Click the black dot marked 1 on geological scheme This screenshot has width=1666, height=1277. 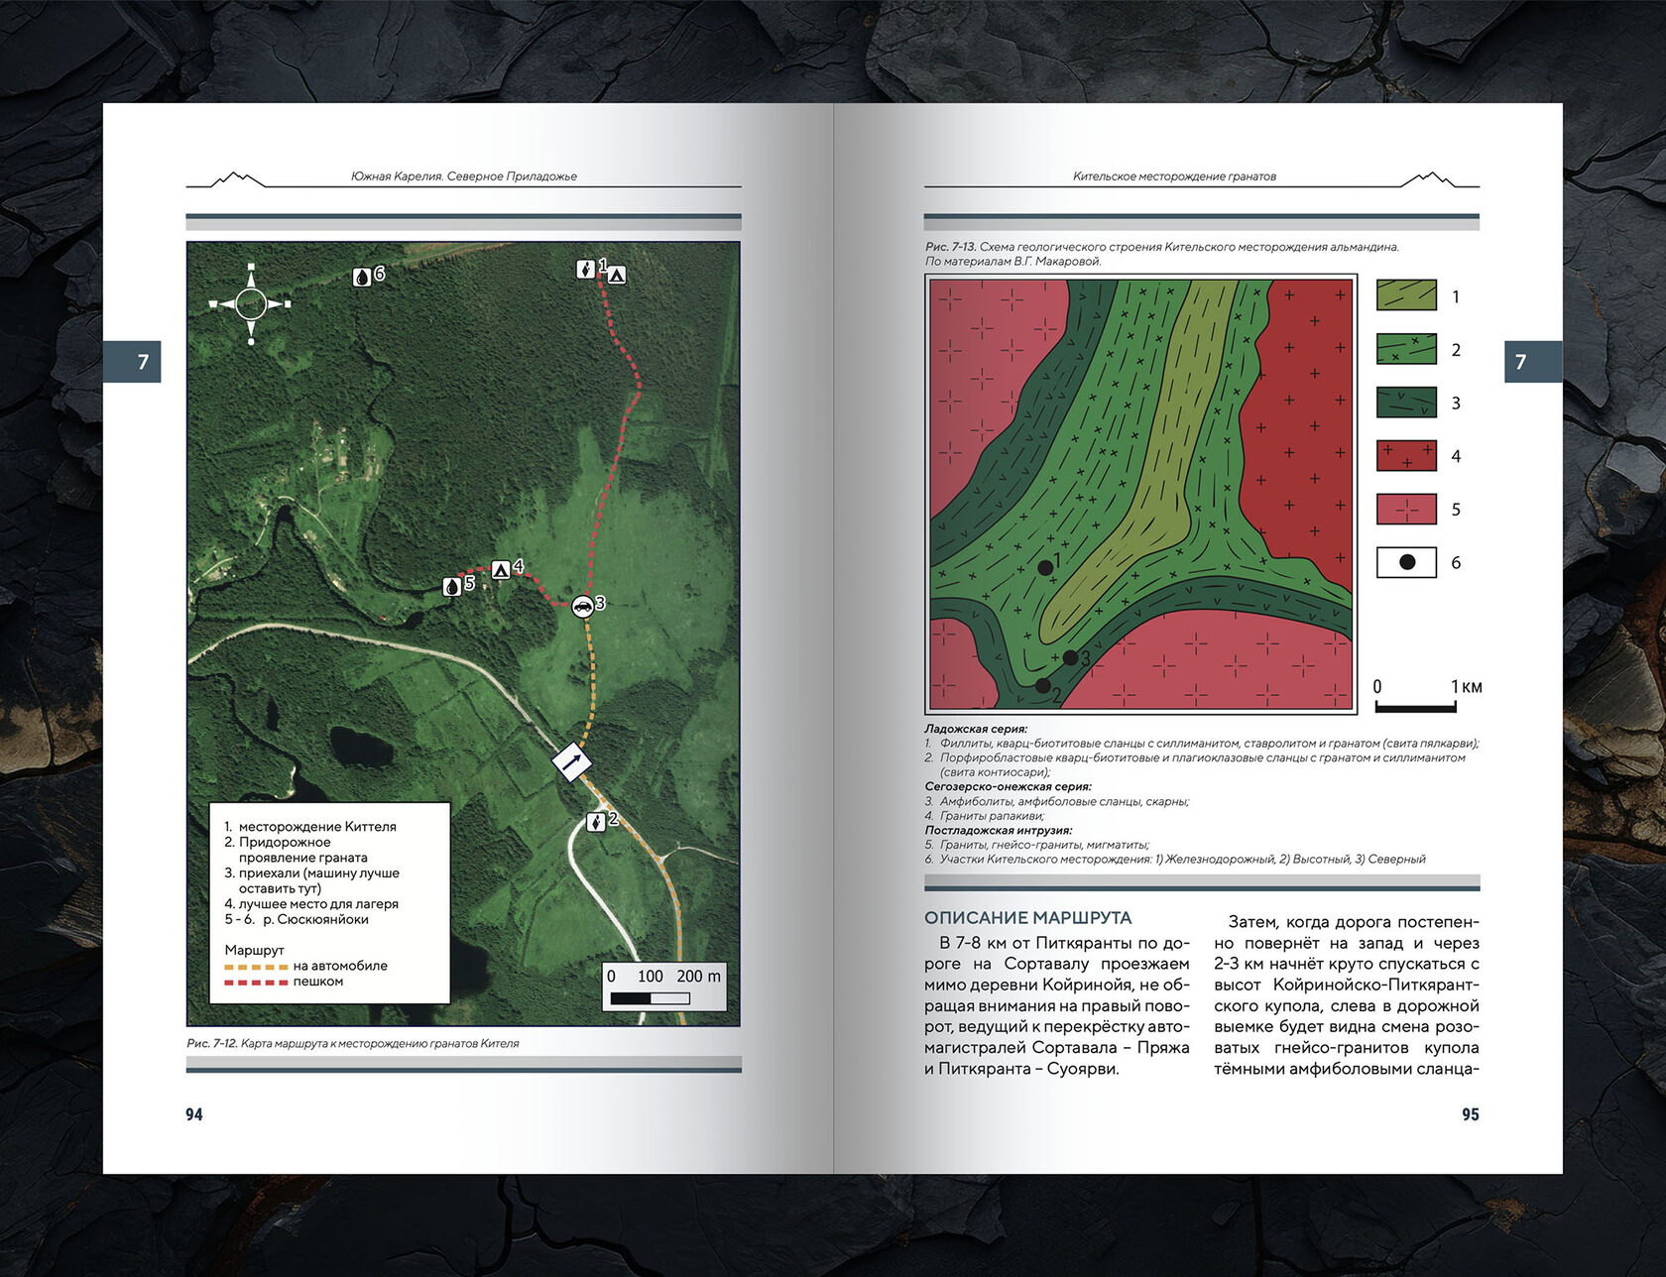pos(1045,568)
